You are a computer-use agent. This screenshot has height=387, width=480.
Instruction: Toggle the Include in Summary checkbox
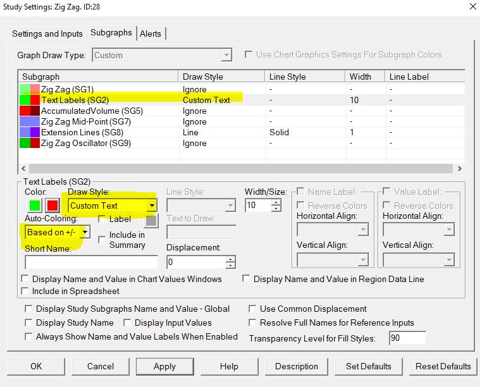pos(102,240)
